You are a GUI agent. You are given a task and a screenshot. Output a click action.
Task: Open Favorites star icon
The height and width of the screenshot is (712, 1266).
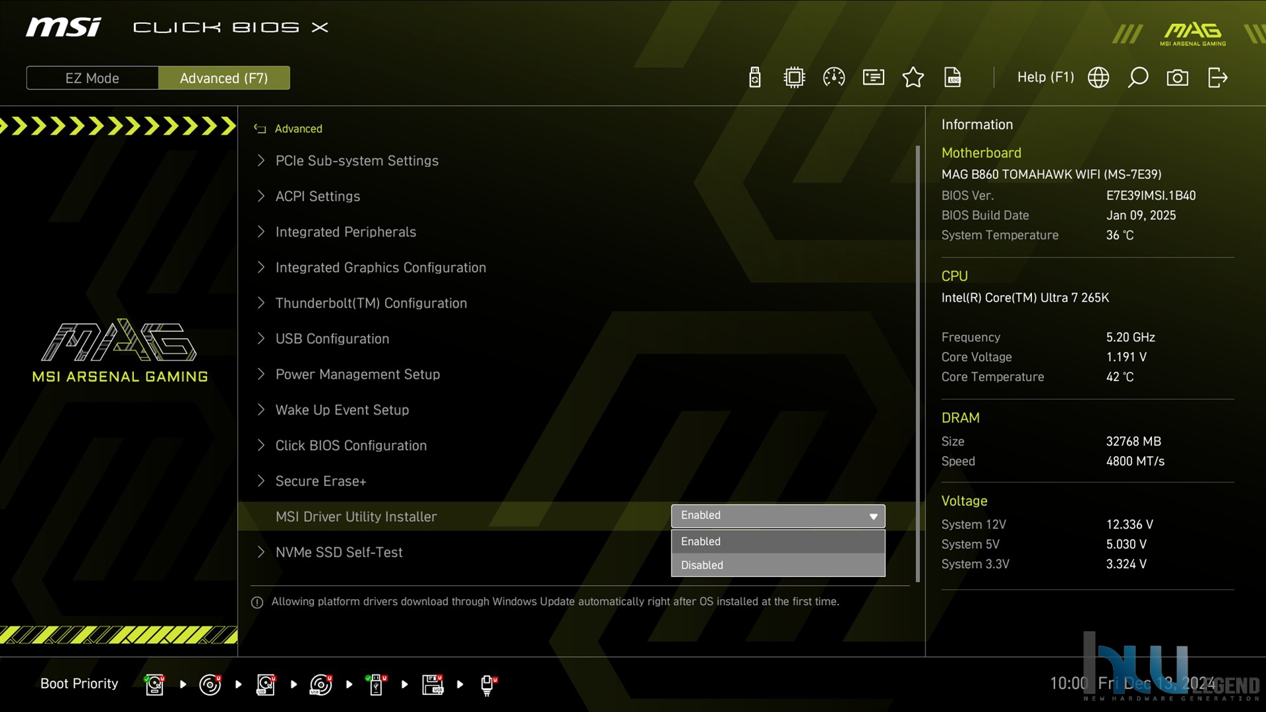click(x=913, y=78)
